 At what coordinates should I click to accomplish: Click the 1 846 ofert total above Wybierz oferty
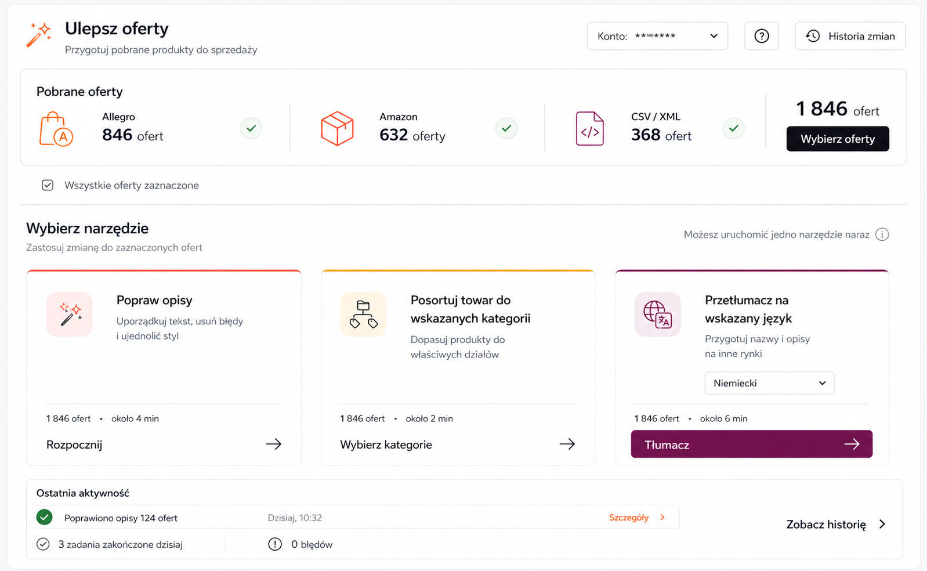tap(838, 109)
